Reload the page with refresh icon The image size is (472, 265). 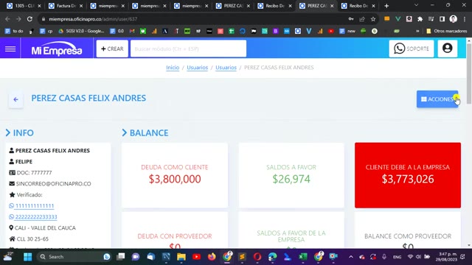tap(29, 19)
